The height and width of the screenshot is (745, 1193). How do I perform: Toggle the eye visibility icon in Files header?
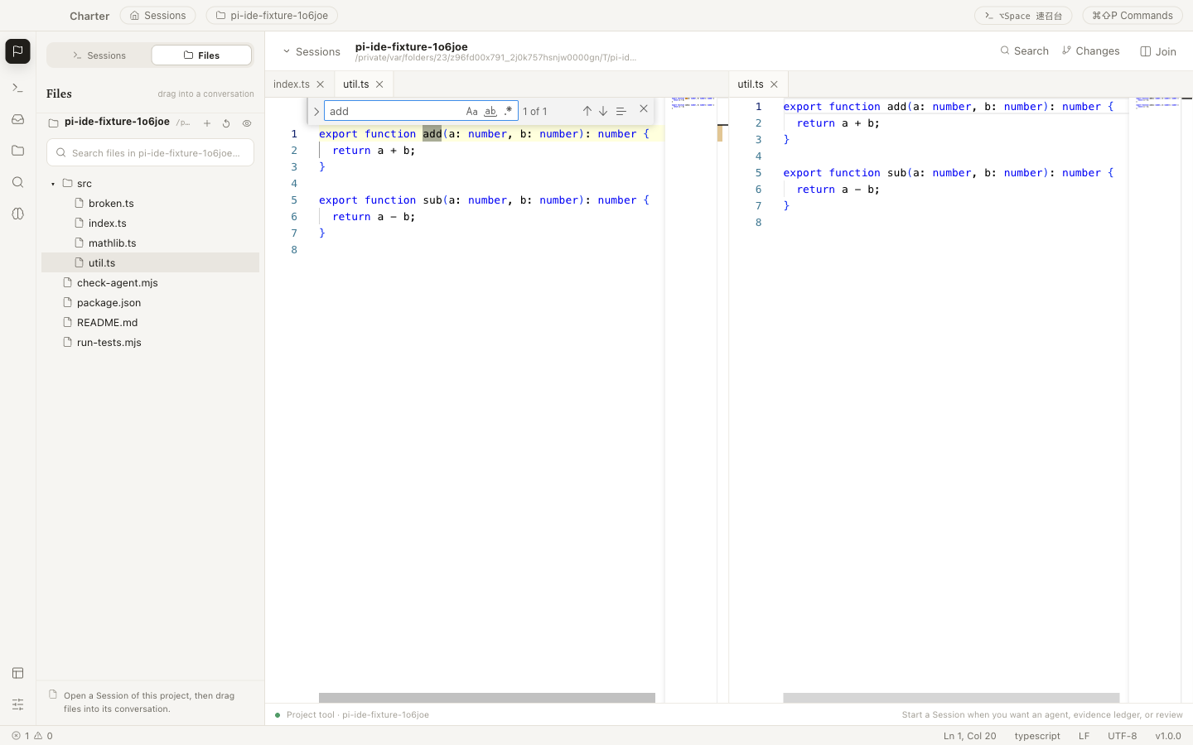247,123
